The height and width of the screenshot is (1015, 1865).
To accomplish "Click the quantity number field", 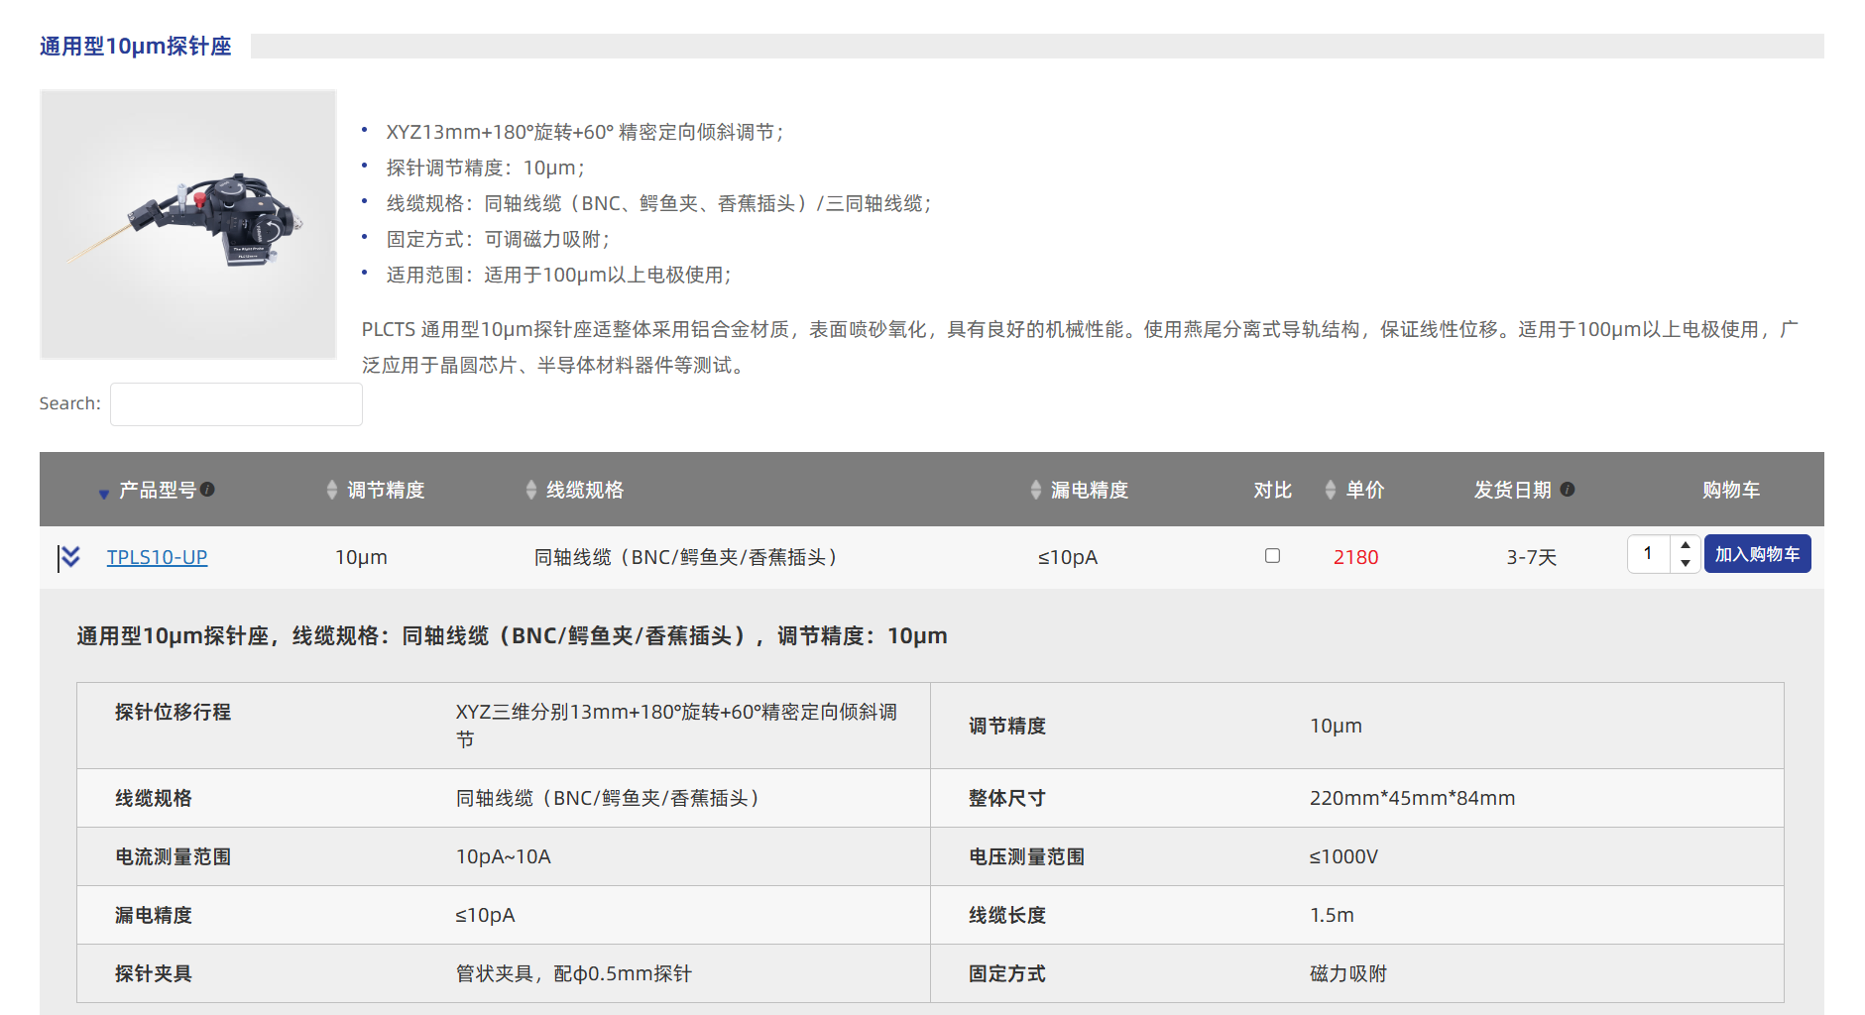I will pyautogui.click(x=1649, y=554).
